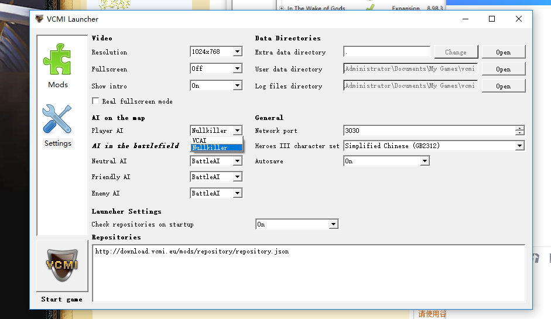Image resolution: width=551 pixels, height=319 pixels.
Task: Open Heroes III character set dropdown
Action: pos(434,146)
